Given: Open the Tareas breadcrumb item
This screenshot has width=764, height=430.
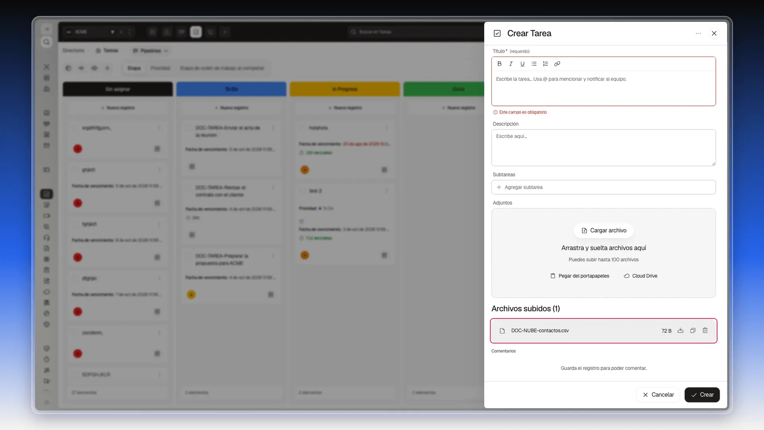Looking at the screenshot, I should coord(107,51).
